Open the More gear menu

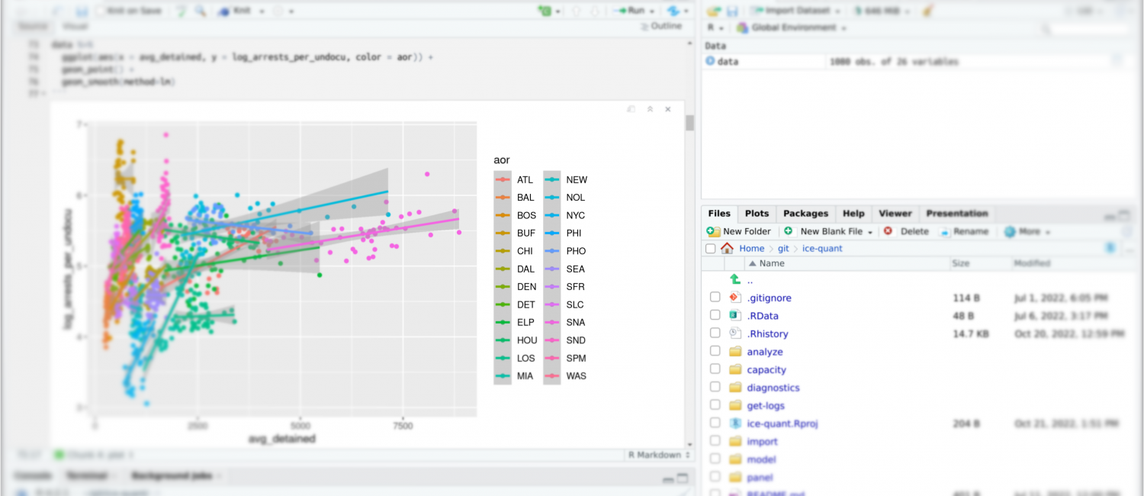click(x=1027, y=231)
